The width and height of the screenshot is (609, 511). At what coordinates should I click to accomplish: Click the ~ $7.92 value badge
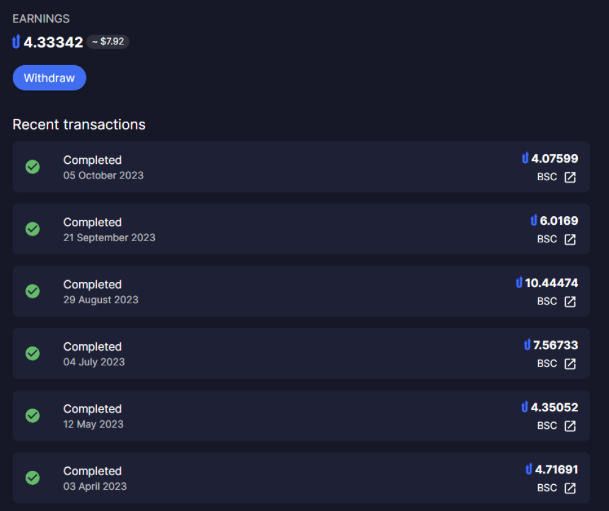[x=108, y=41]
